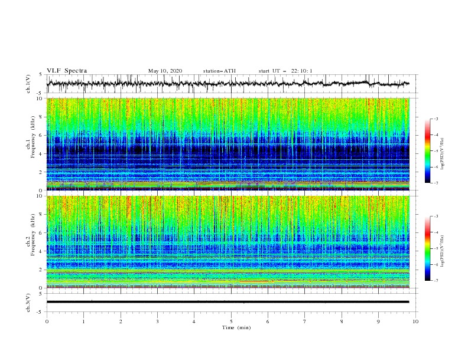Image resolution: width=468 pixels, height=361 pixels.
Task: Select the "start UT = 22:10:1" text
Action: click(x=285, y=71)
